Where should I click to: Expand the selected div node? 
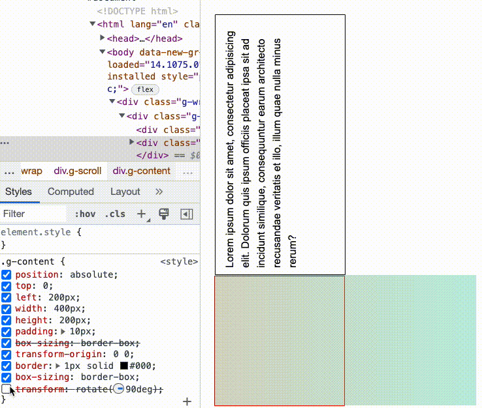(x=131, y=141)
